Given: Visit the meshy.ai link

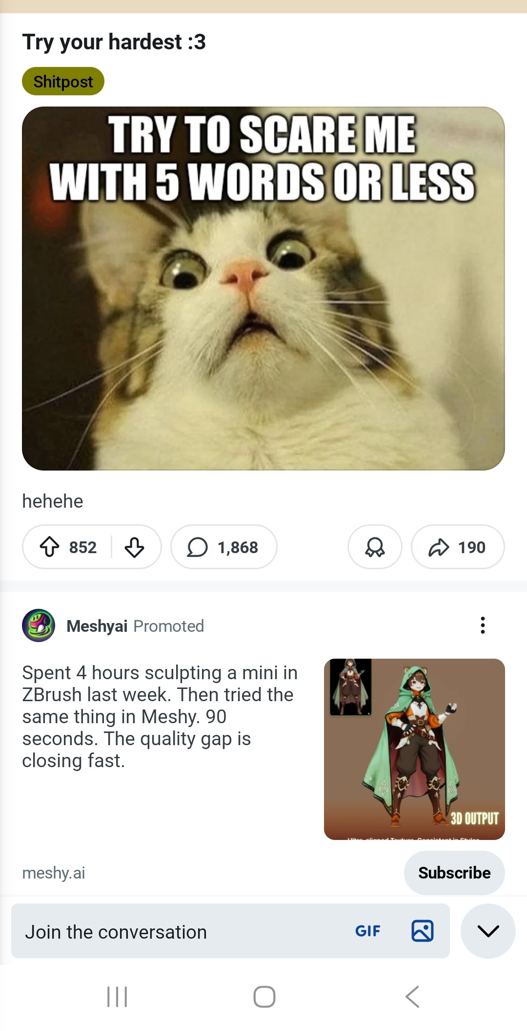Looking at the screenshot, I should coord(54,873).
